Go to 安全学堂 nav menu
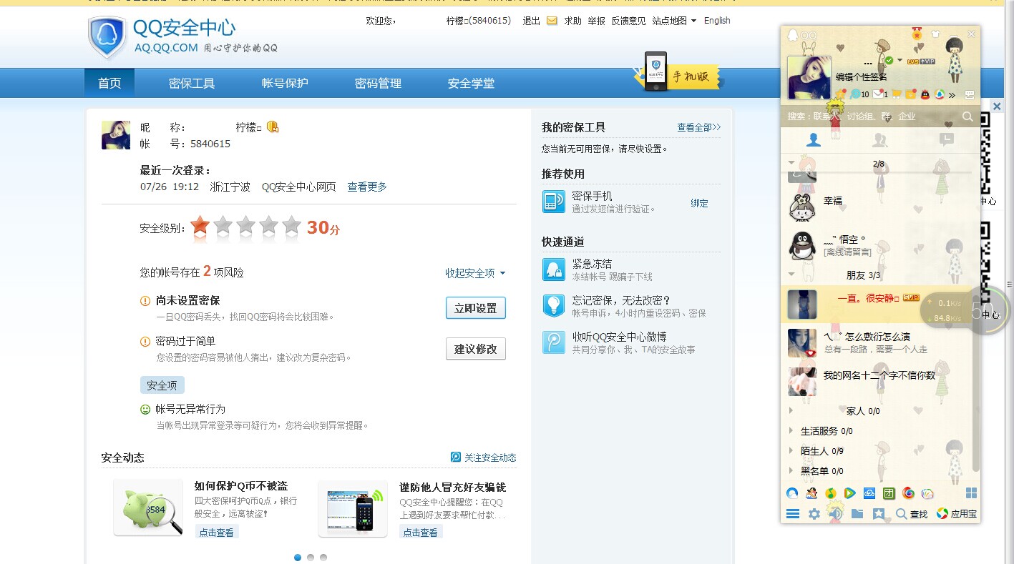The height and width of the screenshot is (564, 1014). pyautogui.click(x=471, y=83)
